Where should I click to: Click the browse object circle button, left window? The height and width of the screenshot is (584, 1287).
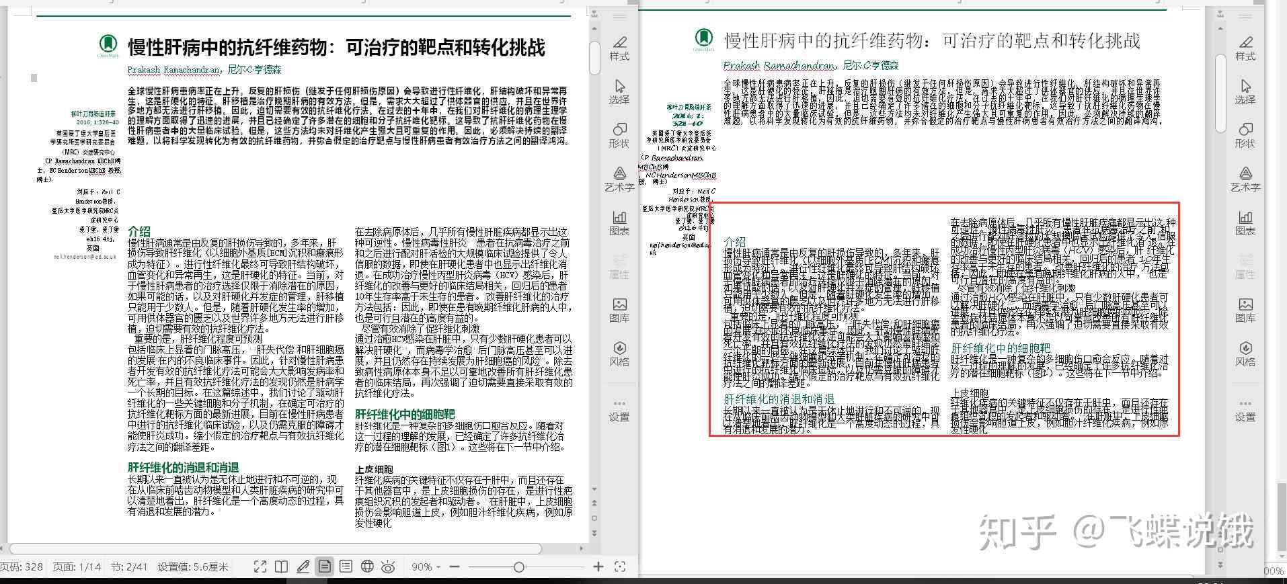pos(594,518)
